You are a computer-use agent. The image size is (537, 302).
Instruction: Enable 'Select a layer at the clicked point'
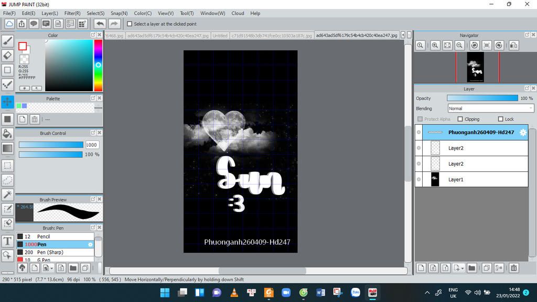click(130, 24)
